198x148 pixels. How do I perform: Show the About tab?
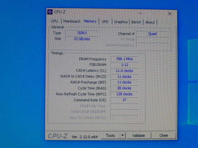click(150, 22)
